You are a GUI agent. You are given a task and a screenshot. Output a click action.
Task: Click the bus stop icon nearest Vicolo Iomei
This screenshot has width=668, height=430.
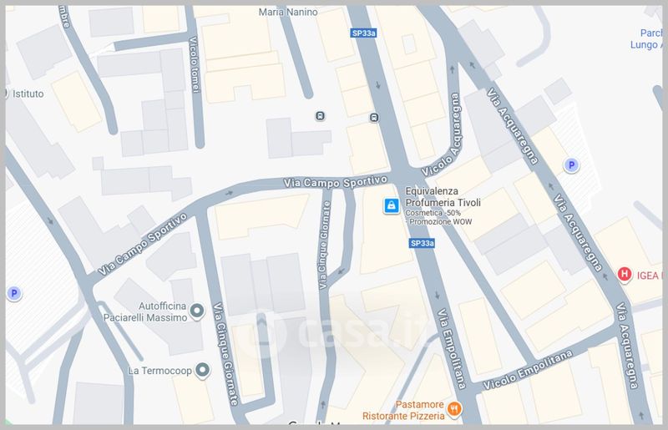(321, 115)
